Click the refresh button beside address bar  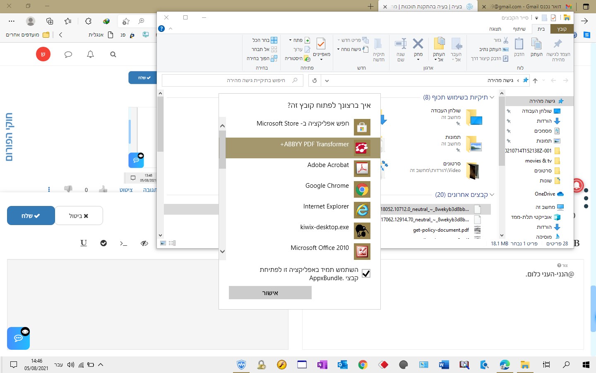(315, 80)
